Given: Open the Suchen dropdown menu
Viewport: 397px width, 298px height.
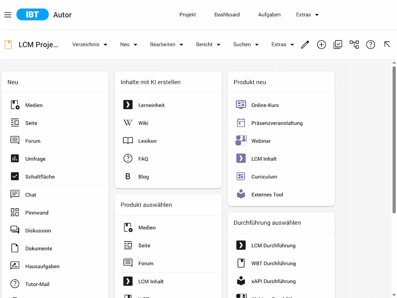Looking at the screenshot, I should (x=246, y=45).
